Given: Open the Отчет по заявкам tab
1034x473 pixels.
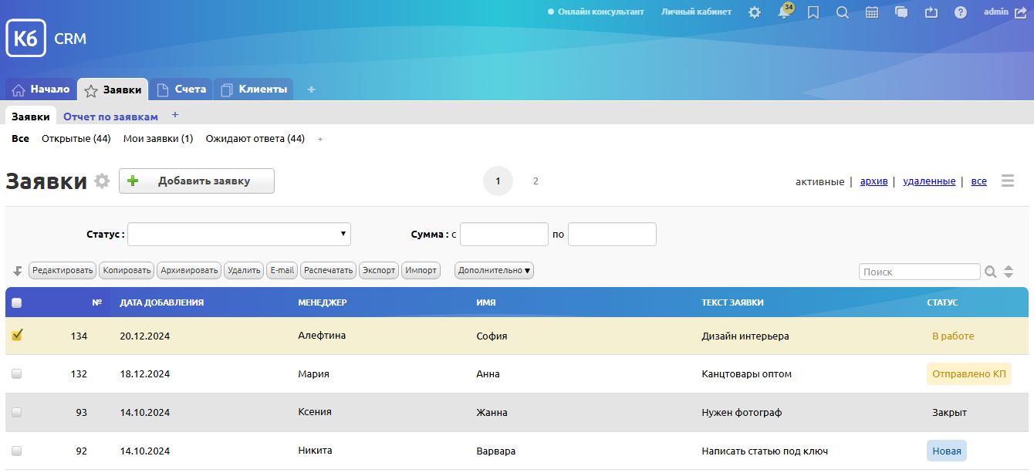Looking at the screenshot, I should (110, 117).
